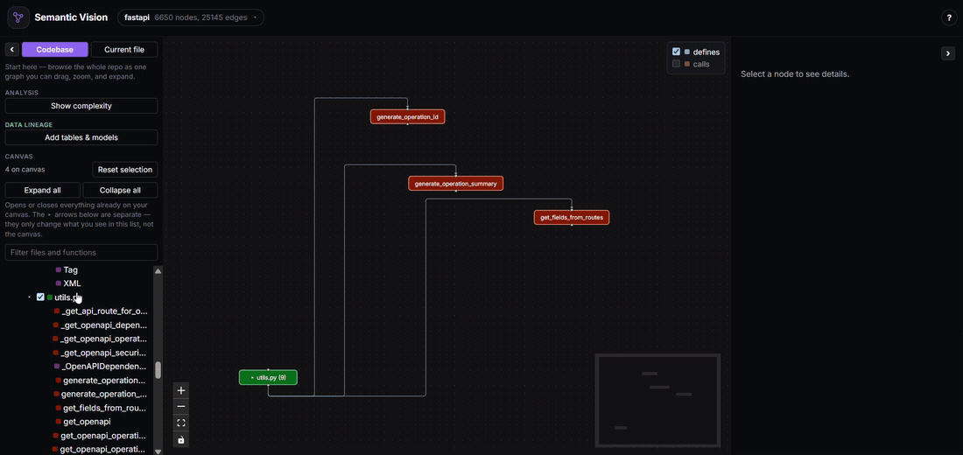Viewport: 963px width, 455px height.
Task: Zoom in with the plus button
Action: (180, 390)
